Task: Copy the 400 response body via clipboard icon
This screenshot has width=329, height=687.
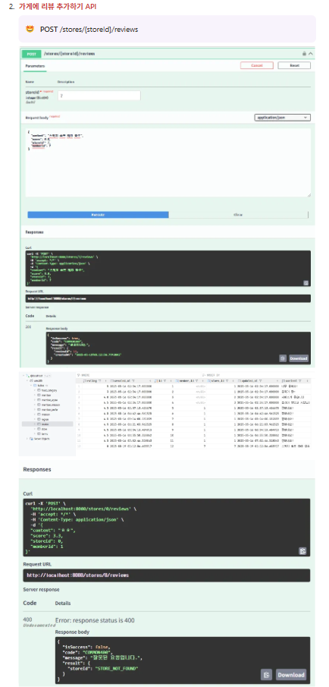Action: 265,675
